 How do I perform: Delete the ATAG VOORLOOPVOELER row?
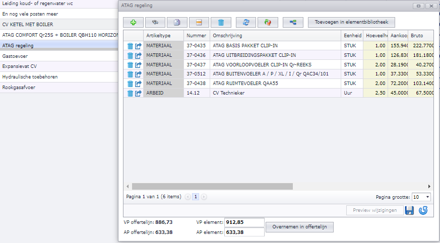click(130, 65)
